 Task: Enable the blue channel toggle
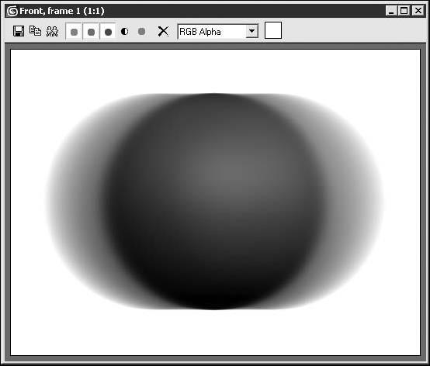pos(108,32)
